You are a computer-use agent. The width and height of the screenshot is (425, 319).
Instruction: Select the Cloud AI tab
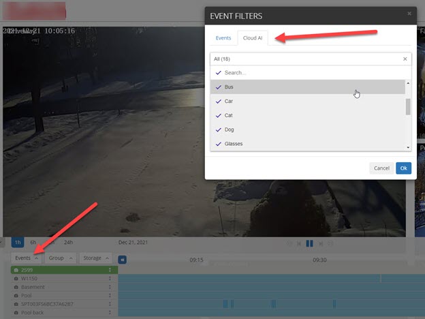pyautogui.click(x=253, y=38)
